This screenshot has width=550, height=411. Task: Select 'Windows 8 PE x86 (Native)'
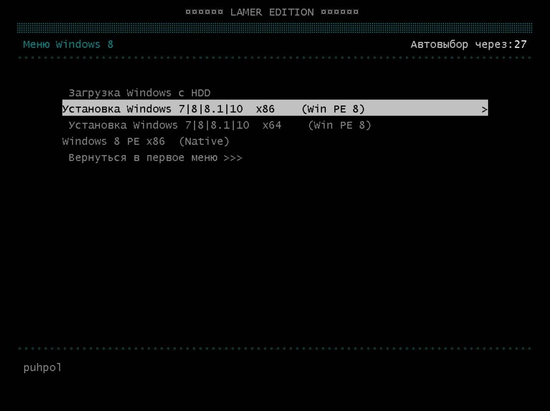pos(146,141)
